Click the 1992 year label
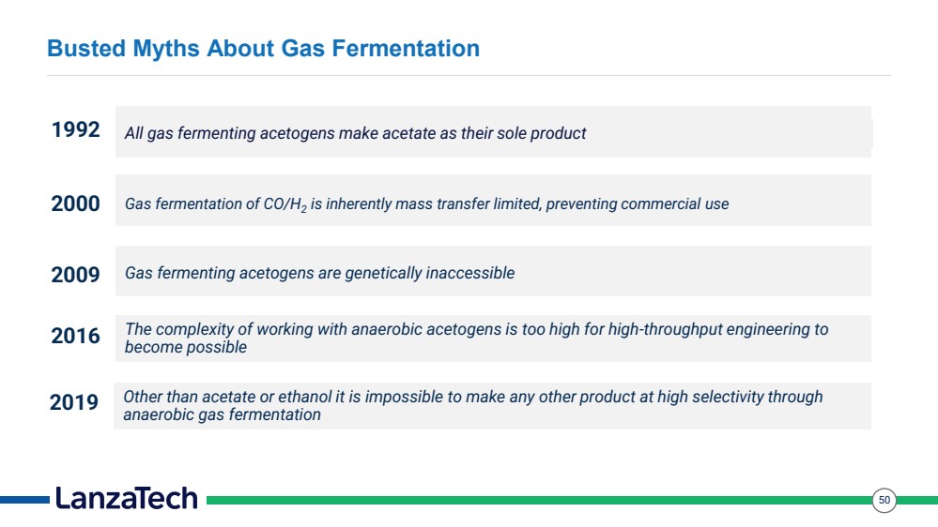938x527 pixels. click(75, 129)
